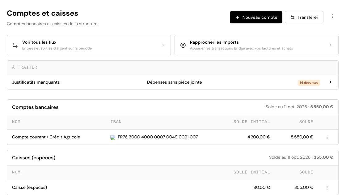Viewport: 346px width, 195px height.
Task: Click the À TRAITER section label
Action: pyautogui.click(x=24, y=67)
